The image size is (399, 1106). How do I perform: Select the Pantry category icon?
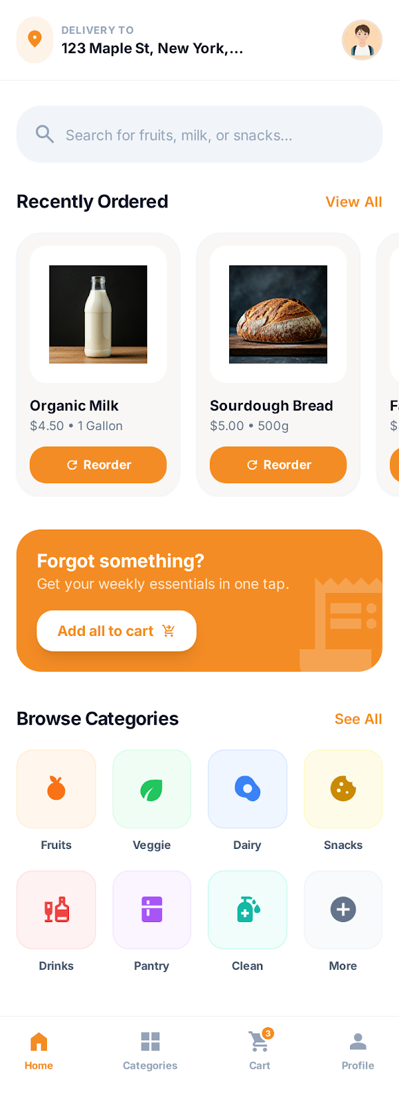(152, 910)
